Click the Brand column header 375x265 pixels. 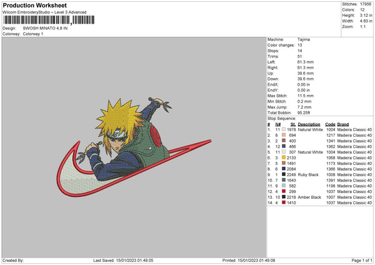(343, 124)
